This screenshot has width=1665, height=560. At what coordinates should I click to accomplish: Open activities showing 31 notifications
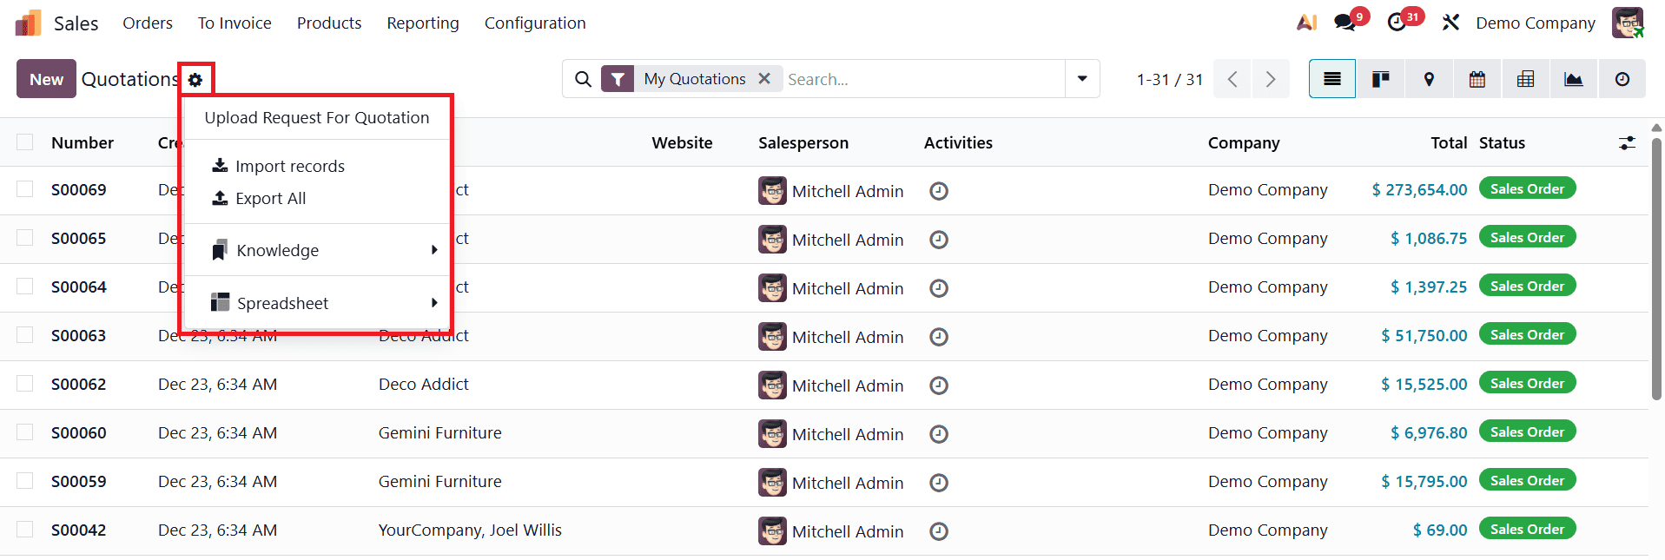[1398, 22]
